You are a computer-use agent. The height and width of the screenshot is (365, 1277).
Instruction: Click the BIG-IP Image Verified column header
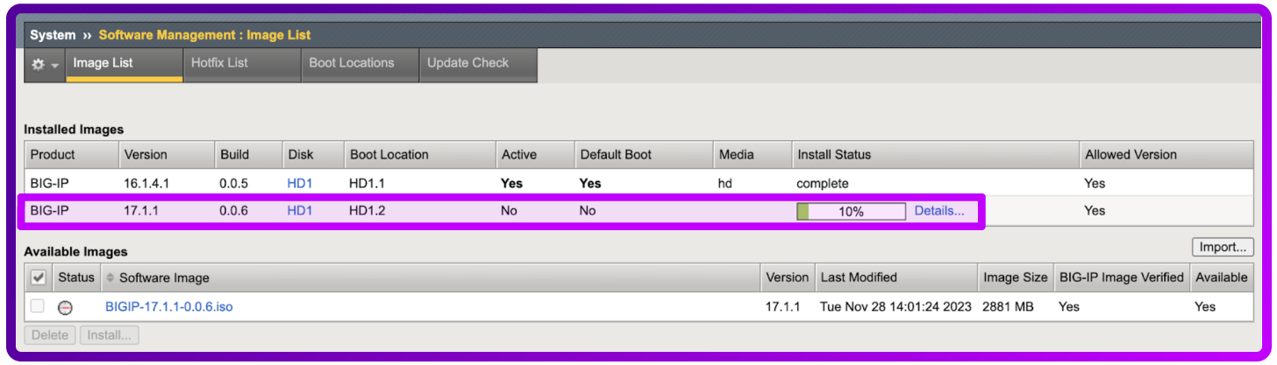[1122, 277]
